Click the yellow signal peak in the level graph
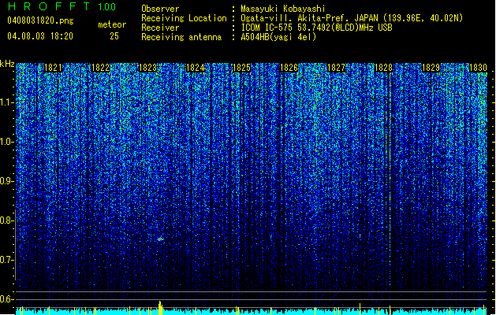Screen dimensions: 496x315 pyautogui.click(x=160, y=308)
